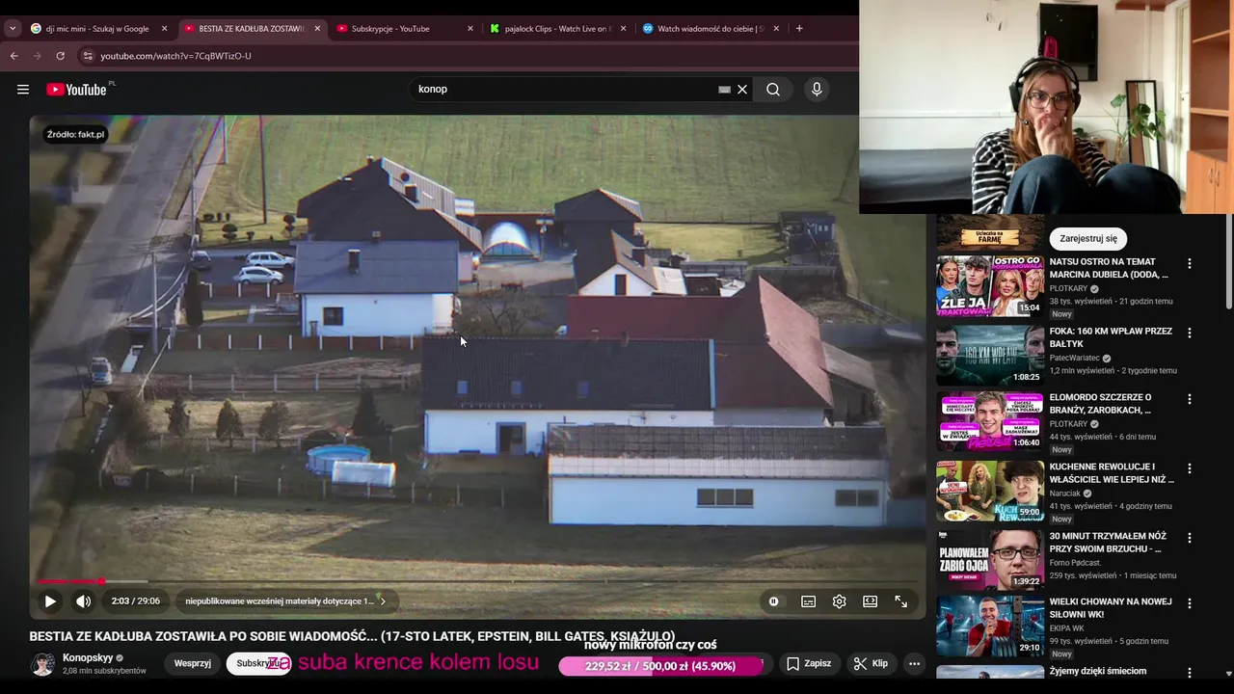Toggle subtitles with the captions icon

[808, 601]
